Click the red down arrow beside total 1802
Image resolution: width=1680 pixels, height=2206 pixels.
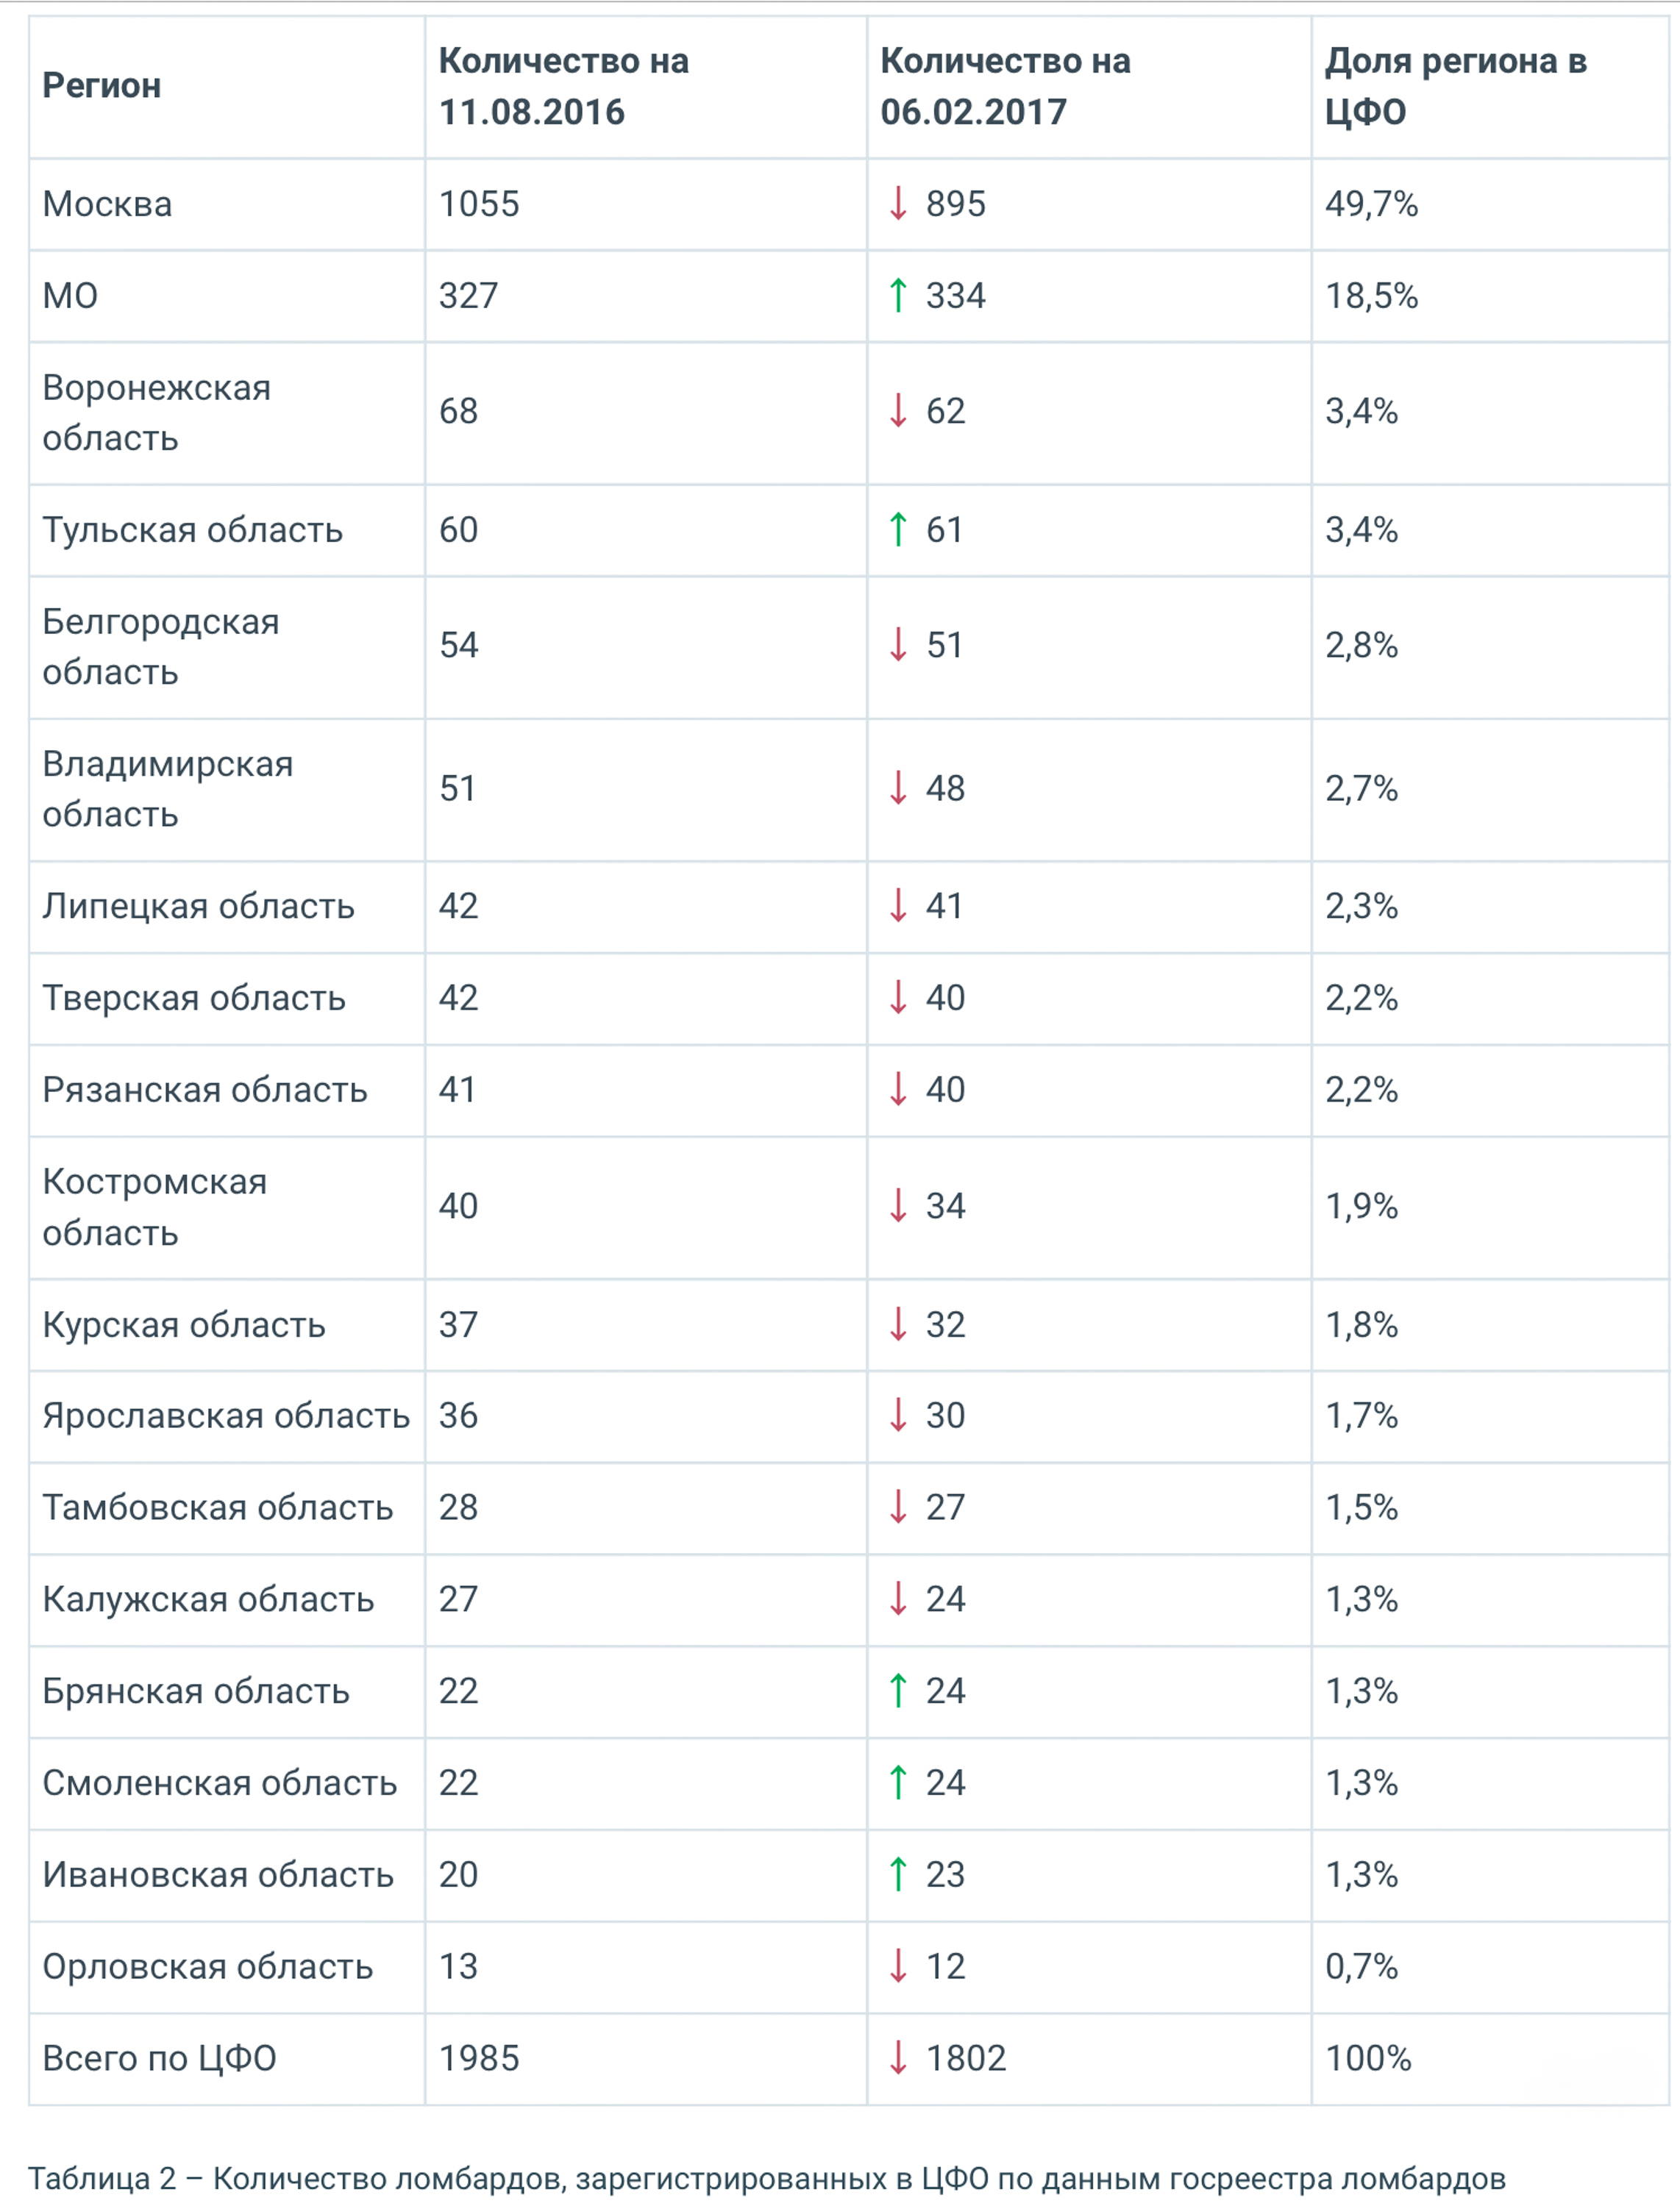coord(898,2058)
